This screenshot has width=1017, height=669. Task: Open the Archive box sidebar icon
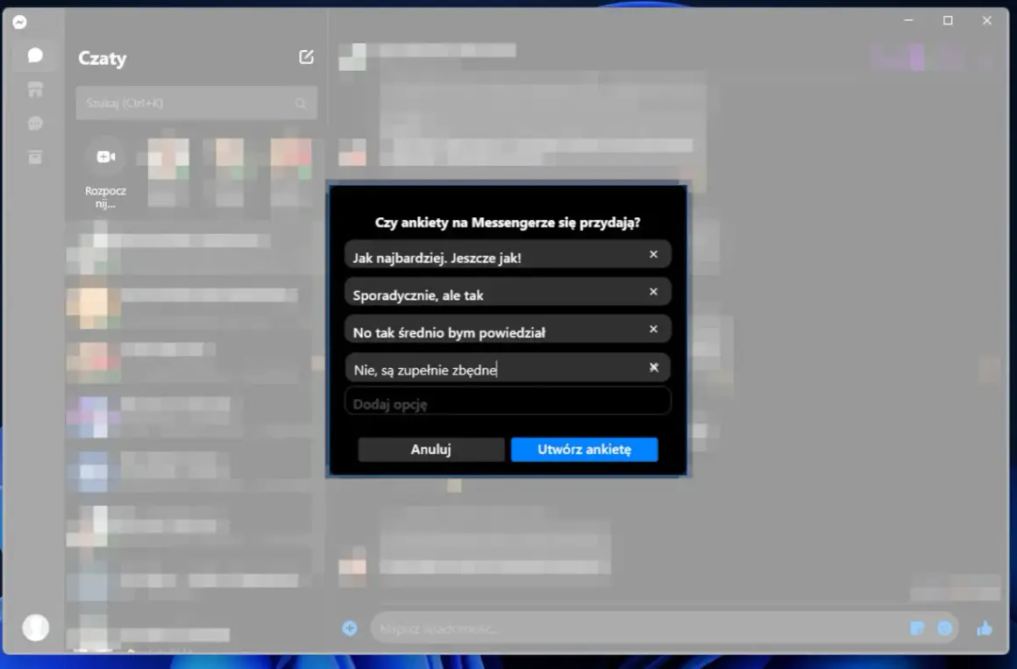point(35,156)
